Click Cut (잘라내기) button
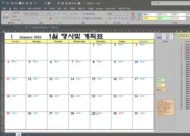Viewport: 190px width, 136px height. [x=16, y=13]
